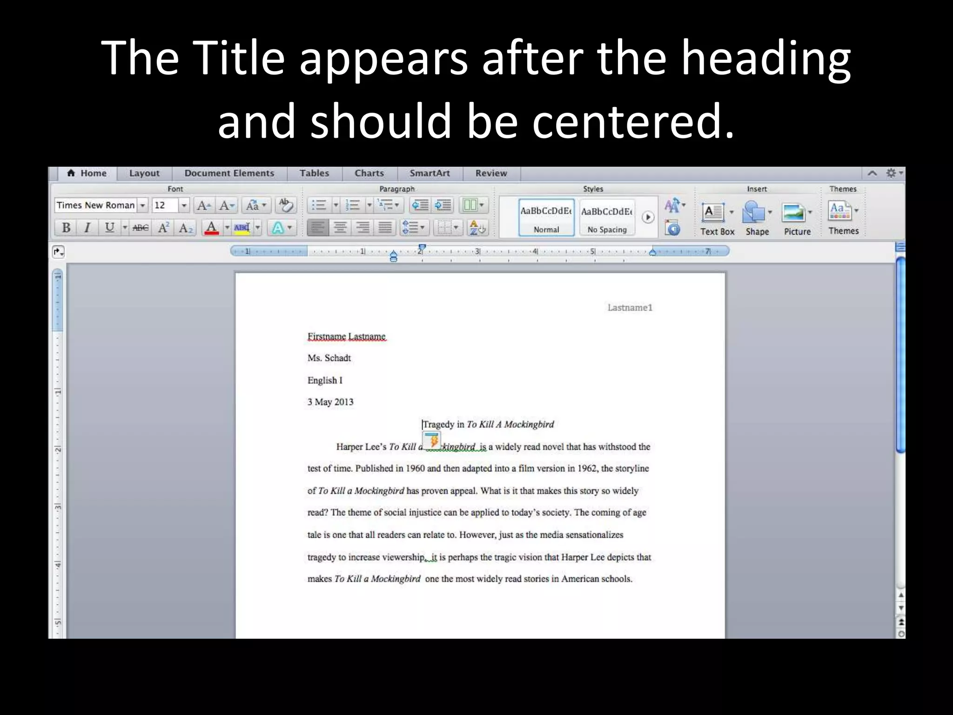Click the paste options icon in document
This screenshot has width=953, height=715.
(431, 440)
